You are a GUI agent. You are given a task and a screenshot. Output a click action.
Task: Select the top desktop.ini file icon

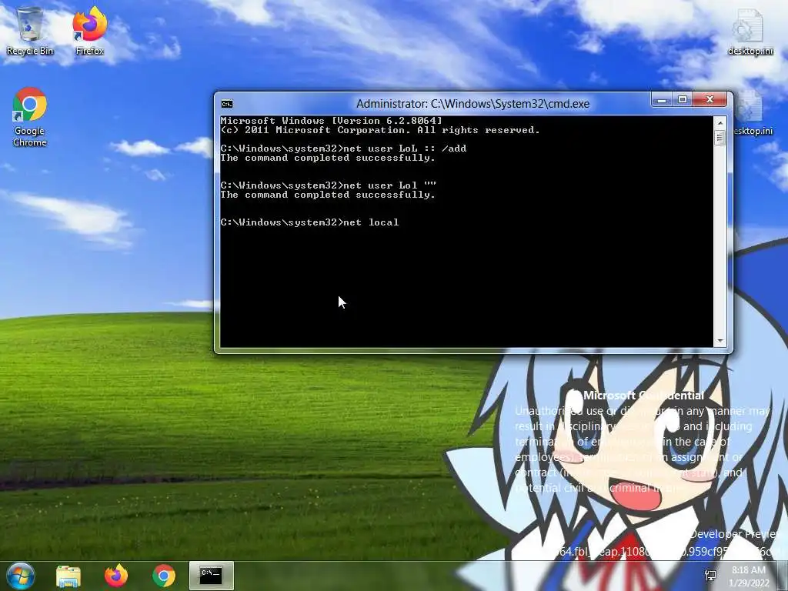(750, 32)
